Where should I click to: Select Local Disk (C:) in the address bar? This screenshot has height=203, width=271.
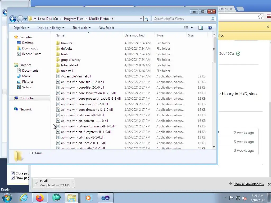(48, 19)
